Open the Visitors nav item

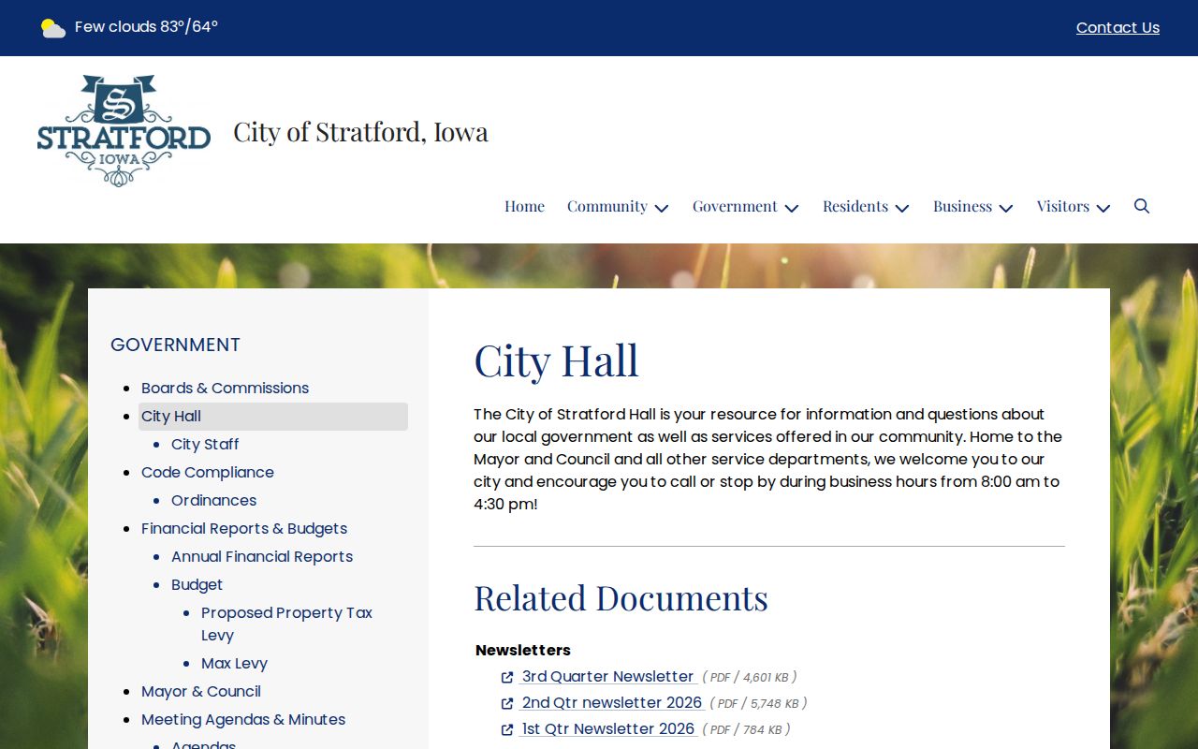[x=1063, y=206]
